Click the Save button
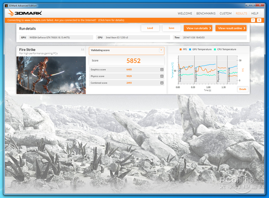Image resolution: width=269 pixels, height=198 pixels. pyautogui.click(x=171, y=28)
